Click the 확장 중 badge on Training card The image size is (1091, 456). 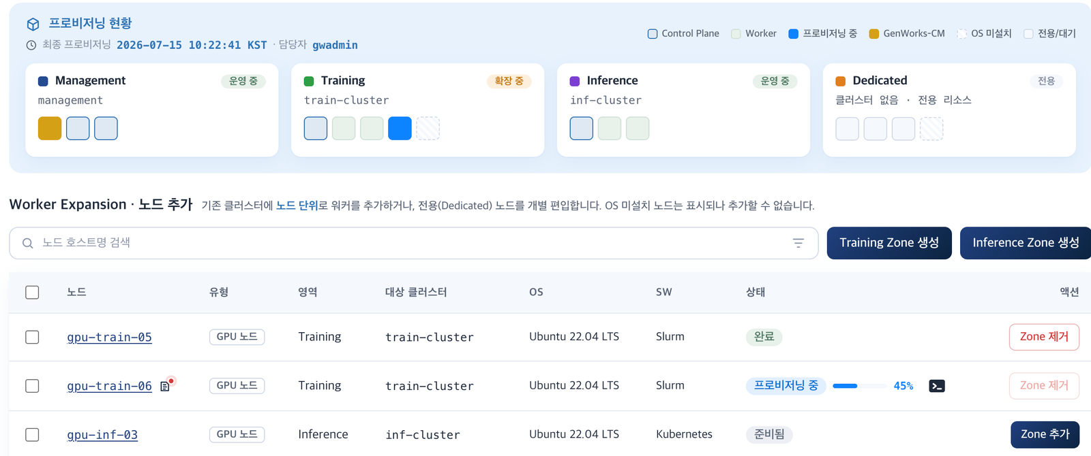[509, 81]
